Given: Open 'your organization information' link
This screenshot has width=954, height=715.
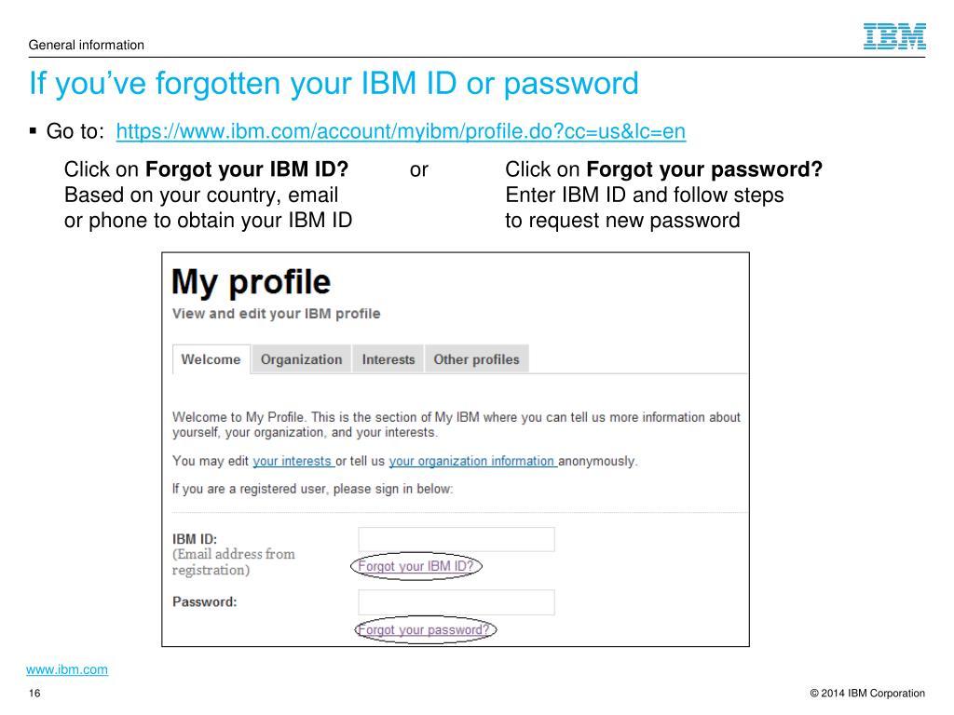Looking at the screenshot, I should (x=471, y=461).
